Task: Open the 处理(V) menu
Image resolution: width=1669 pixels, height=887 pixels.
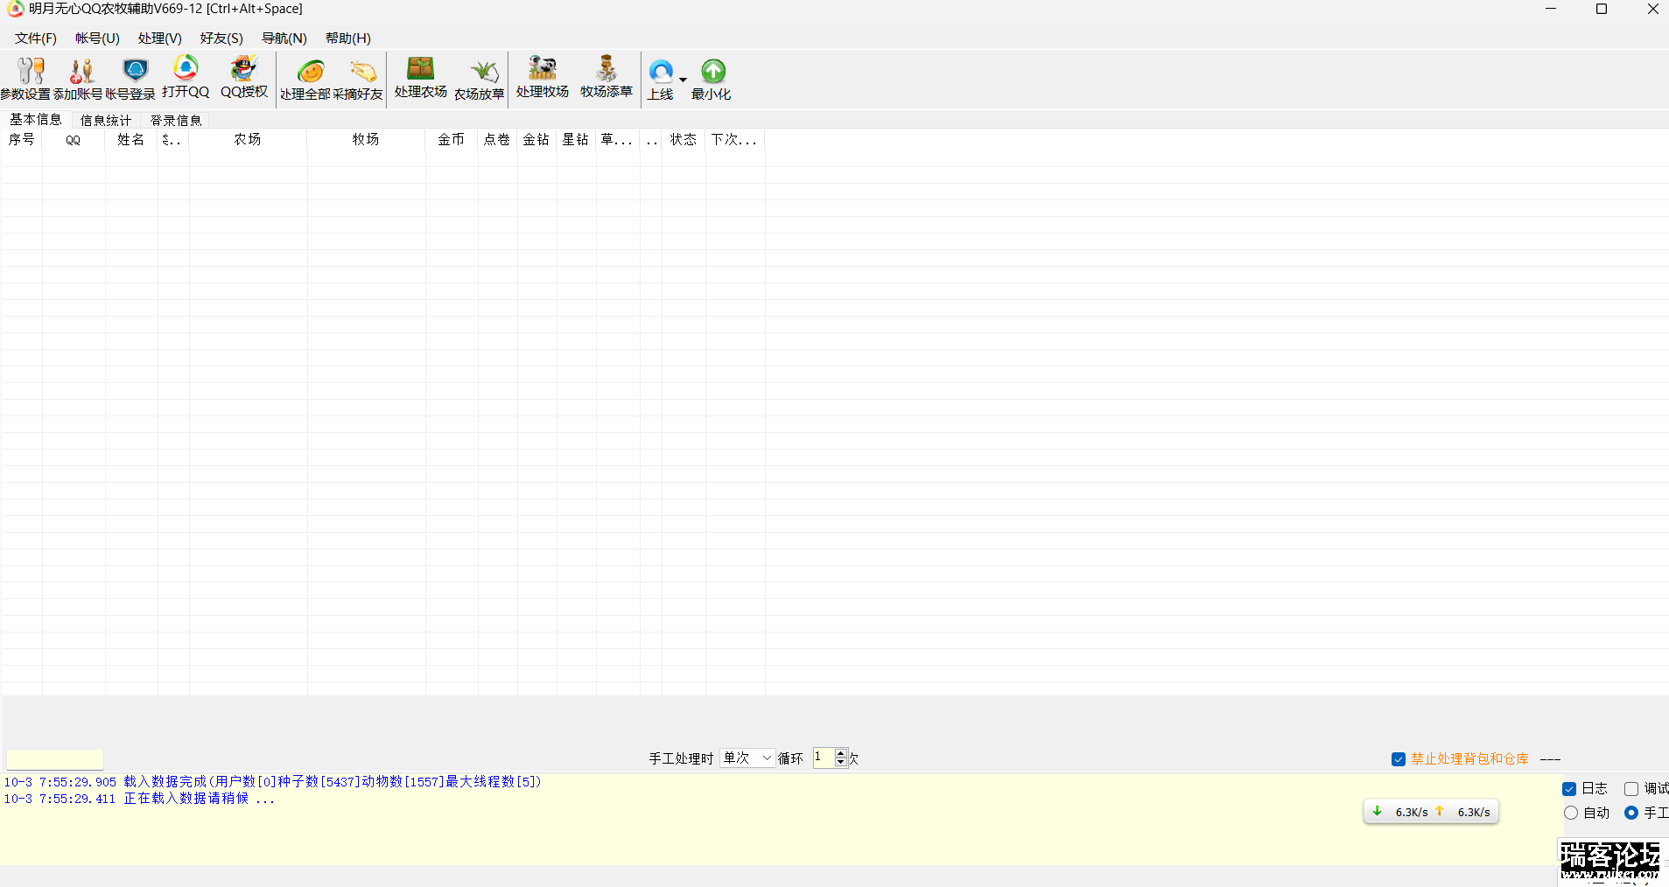Action: click(x=160, y=38)
